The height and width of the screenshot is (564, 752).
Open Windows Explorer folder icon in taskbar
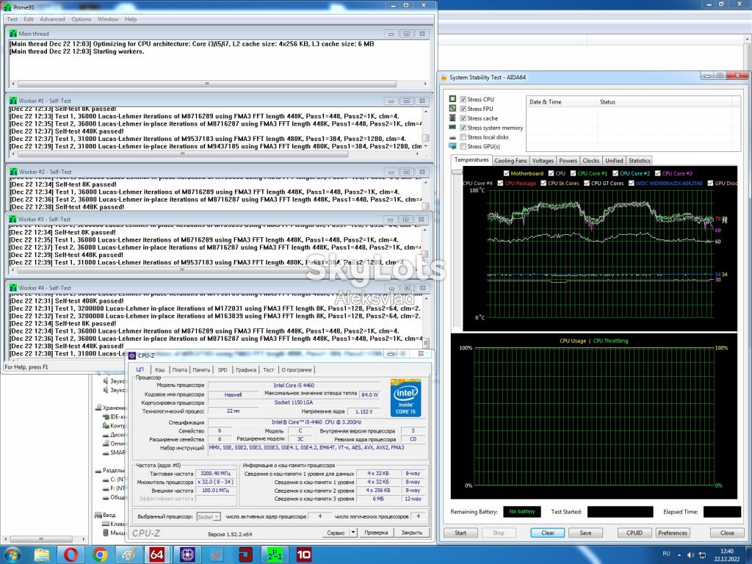[41, 554]
